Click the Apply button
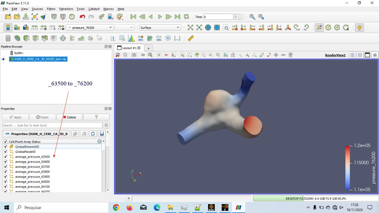The height and width of the screenshot is (213, 379). click(16, 117)
